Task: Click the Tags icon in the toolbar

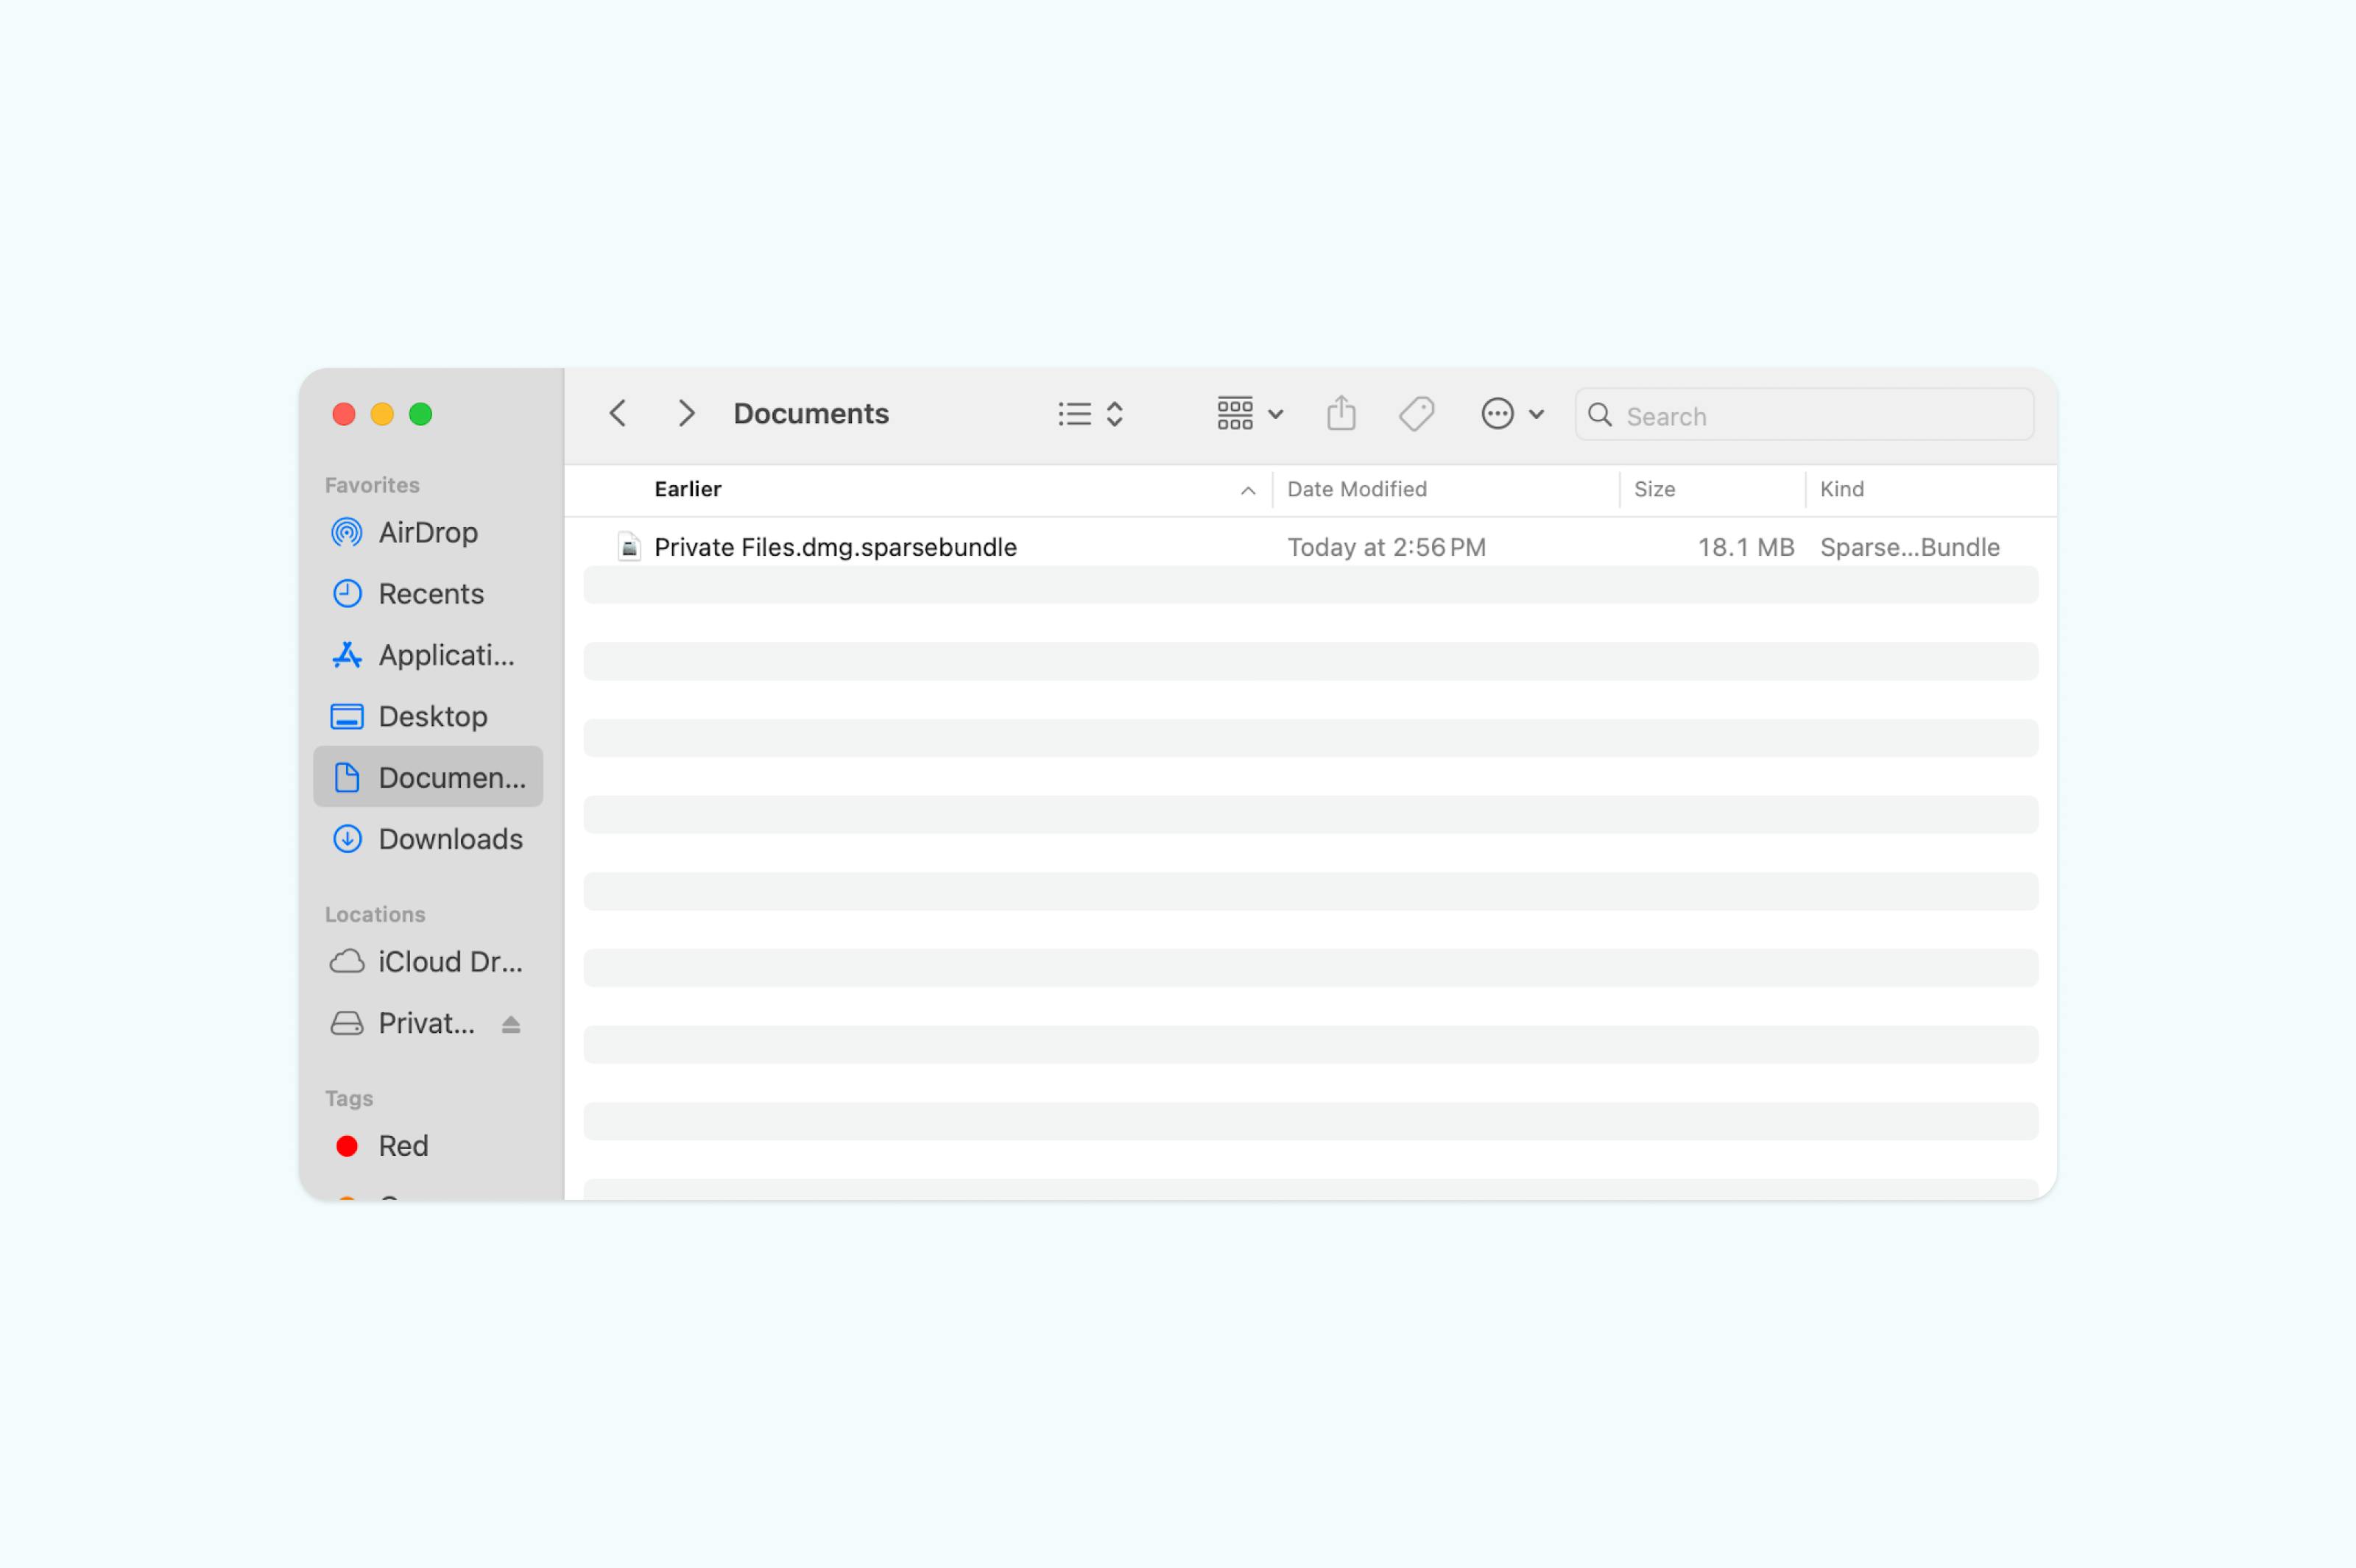Action: (x=1416, y=413)
